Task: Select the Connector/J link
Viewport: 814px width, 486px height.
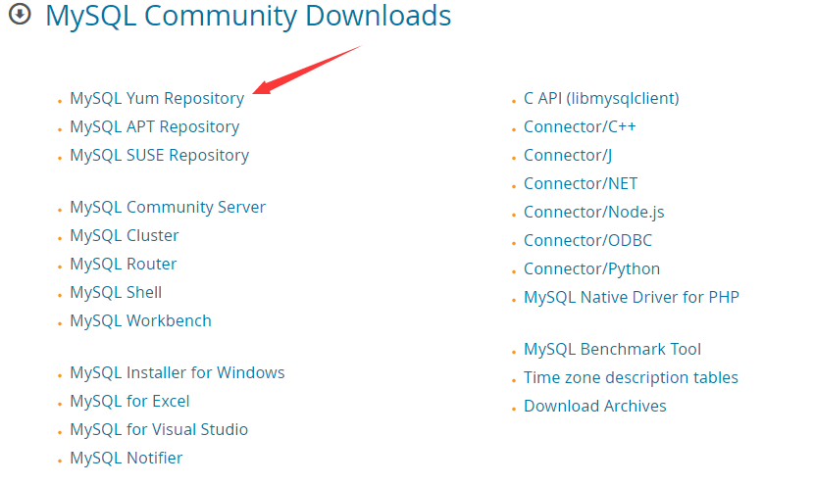Action: click(568, 156)
